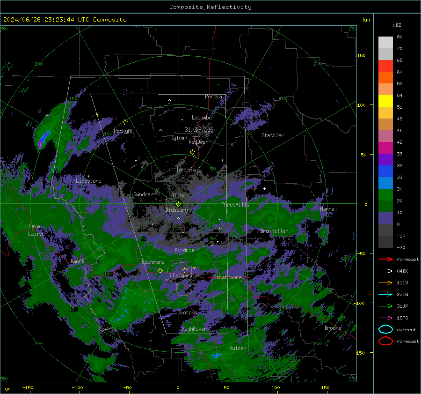Pick the purple 36-39 dBZ color swatch

pos(385,159)
